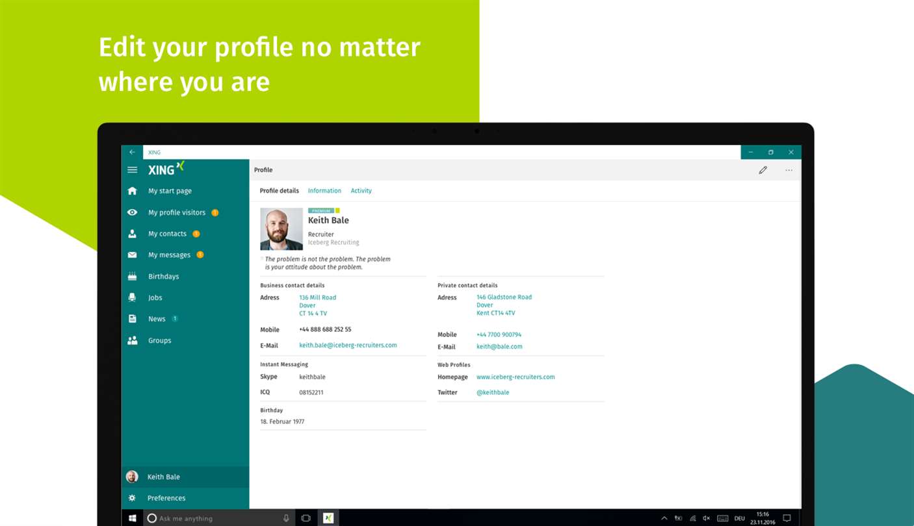
Task: Click private mobile +44 7700 900794
Action: click(499, 335)
